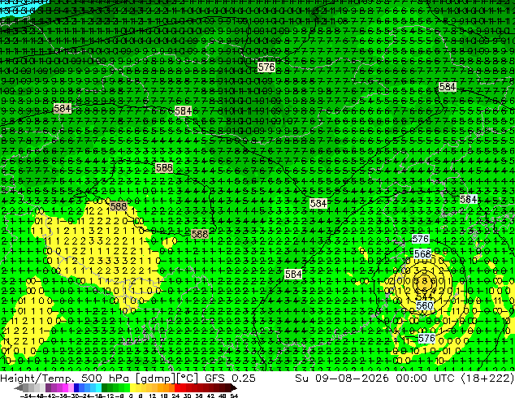Viewport: 515px width, 398px height.
Task: Click the '[°C]' unit label
Action: pyautogui.click(x=188, y=379)
